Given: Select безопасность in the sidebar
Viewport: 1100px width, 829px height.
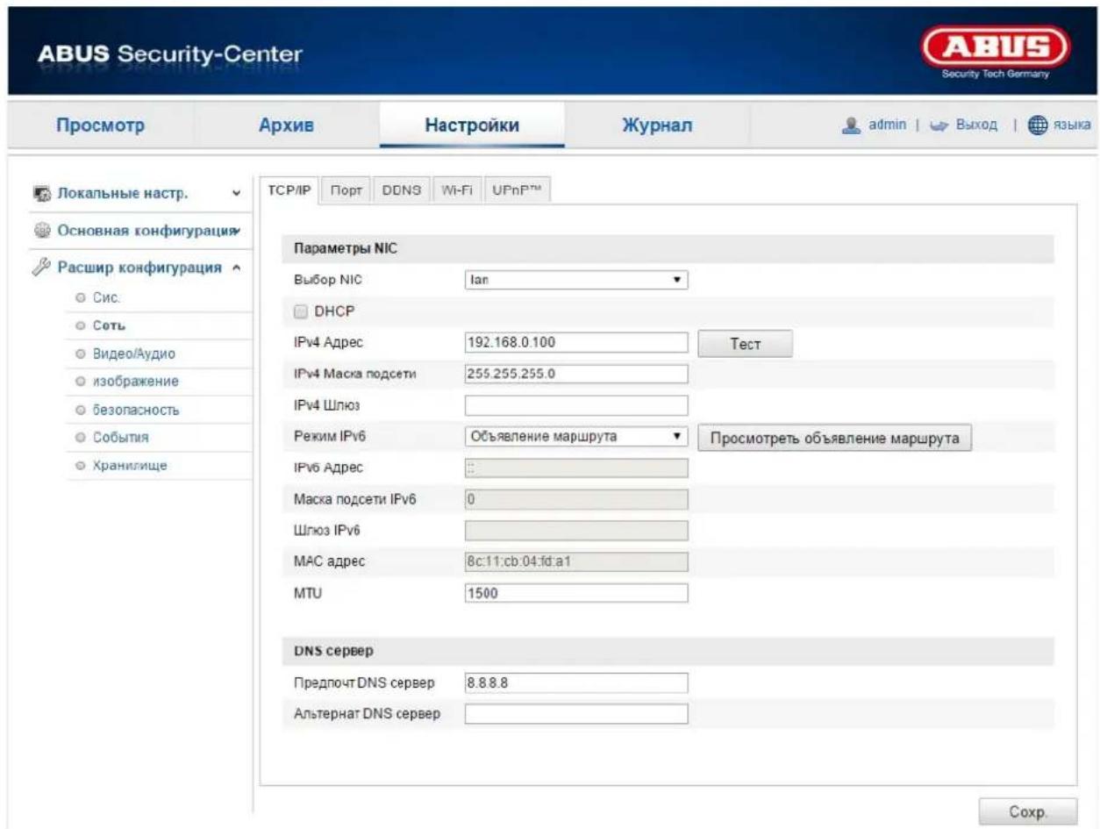Looking at the screenshot, I should tap(137, 411).
